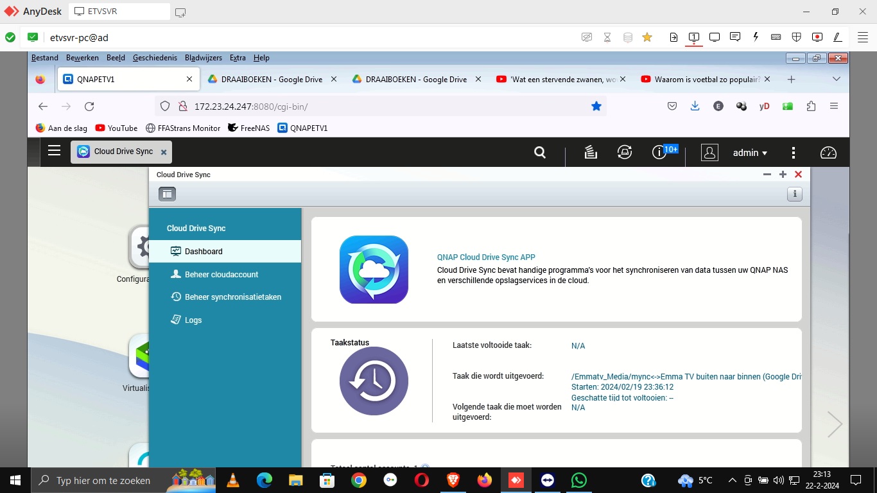Open the QTS main menu hamburger

coord(55,151)
